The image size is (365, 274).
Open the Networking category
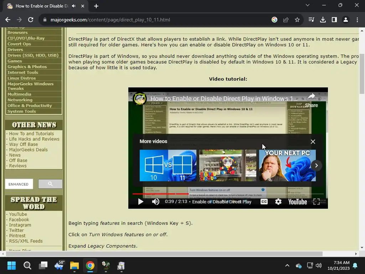coord(20,100)
